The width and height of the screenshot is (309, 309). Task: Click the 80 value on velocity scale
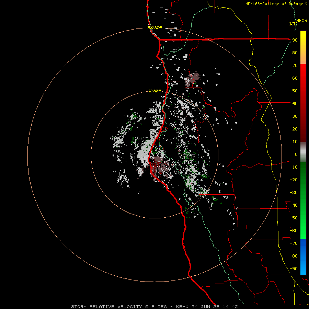coord(295,53)
